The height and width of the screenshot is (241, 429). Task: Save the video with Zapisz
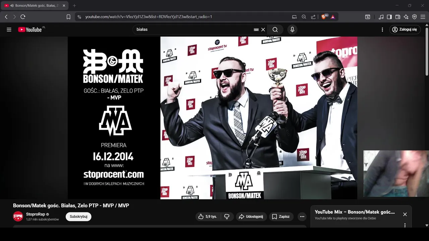click(x=281, y=217)
